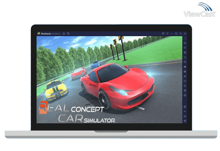220x151 pixels.
Task: Click the floppy-disk style sidebar icon
Action: coord(185,71)
